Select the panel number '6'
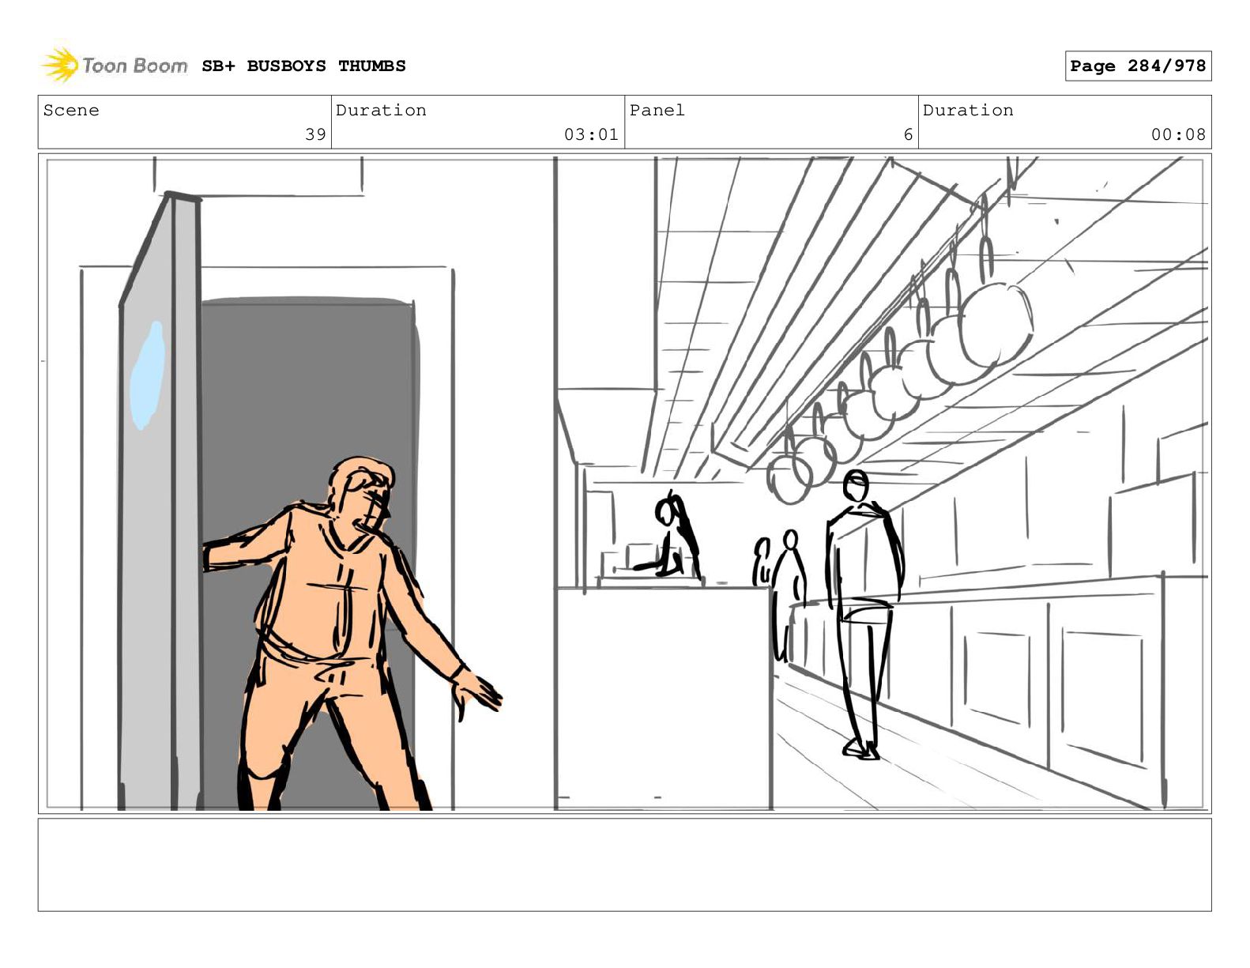 point(908,134)
